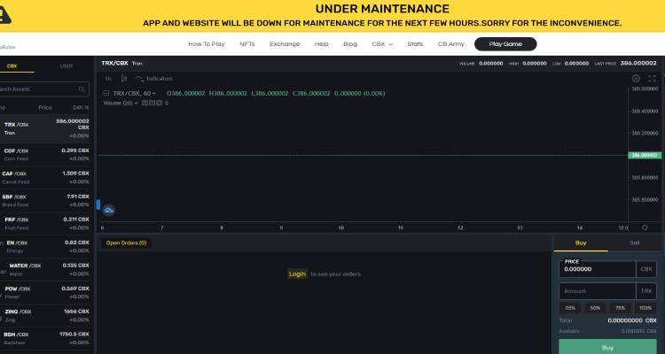Click the Play Game button
The width and height of the screenshot is (665, 354).
(505, 44)
